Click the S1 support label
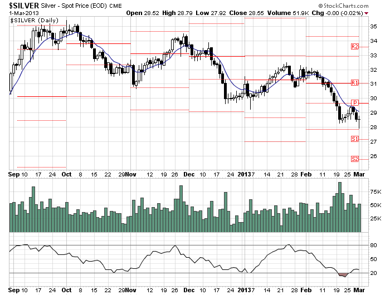This screenshot has width=390, height=295. click(355, 139)
